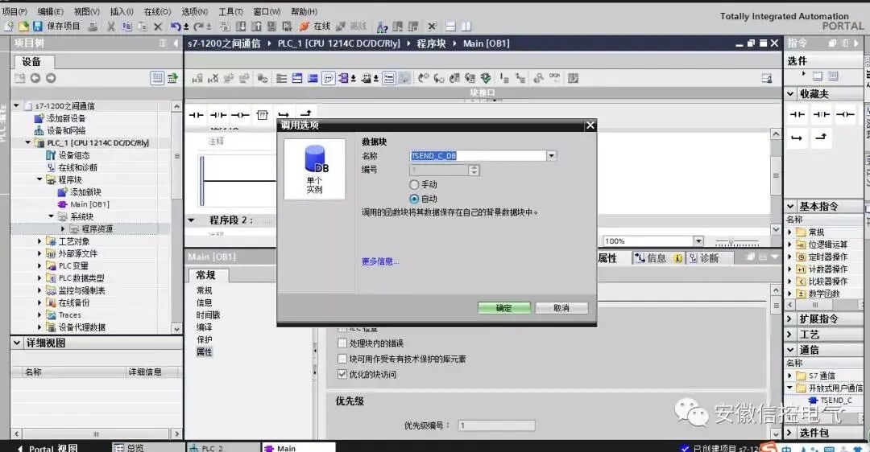This screenshot has width=870, height=452.
Task: Collapse the 程序块 folder in the project tree
Action: click(39, 179)
